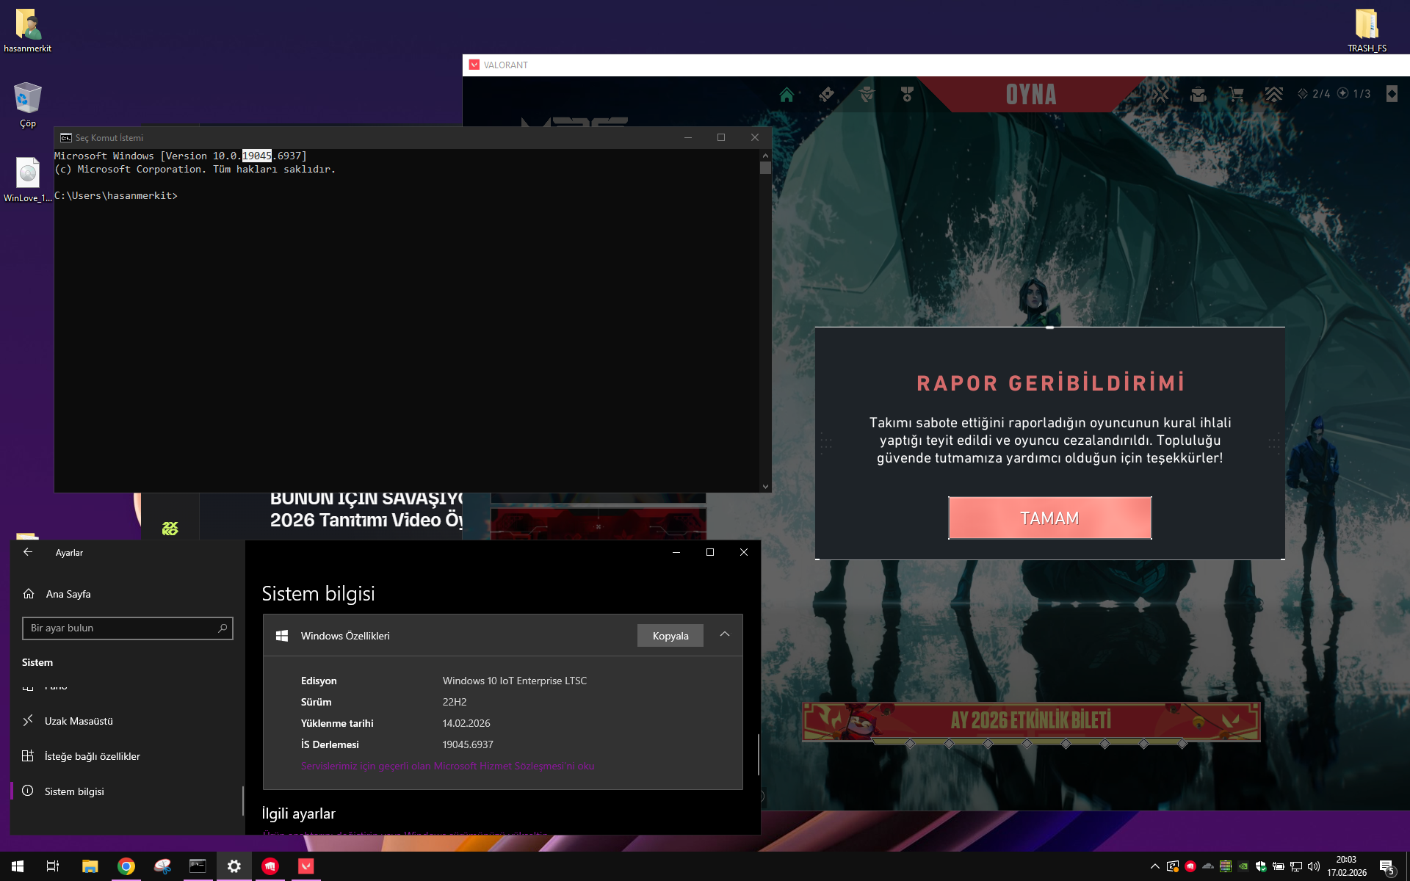1410x881 pixels.
Task: Open the Store cart icon in VALORANT
Action: tap(1237, 94)
